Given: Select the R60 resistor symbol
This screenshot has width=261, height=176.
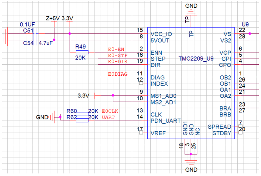Looking at the screenshot, I should [x=82, y=114].
